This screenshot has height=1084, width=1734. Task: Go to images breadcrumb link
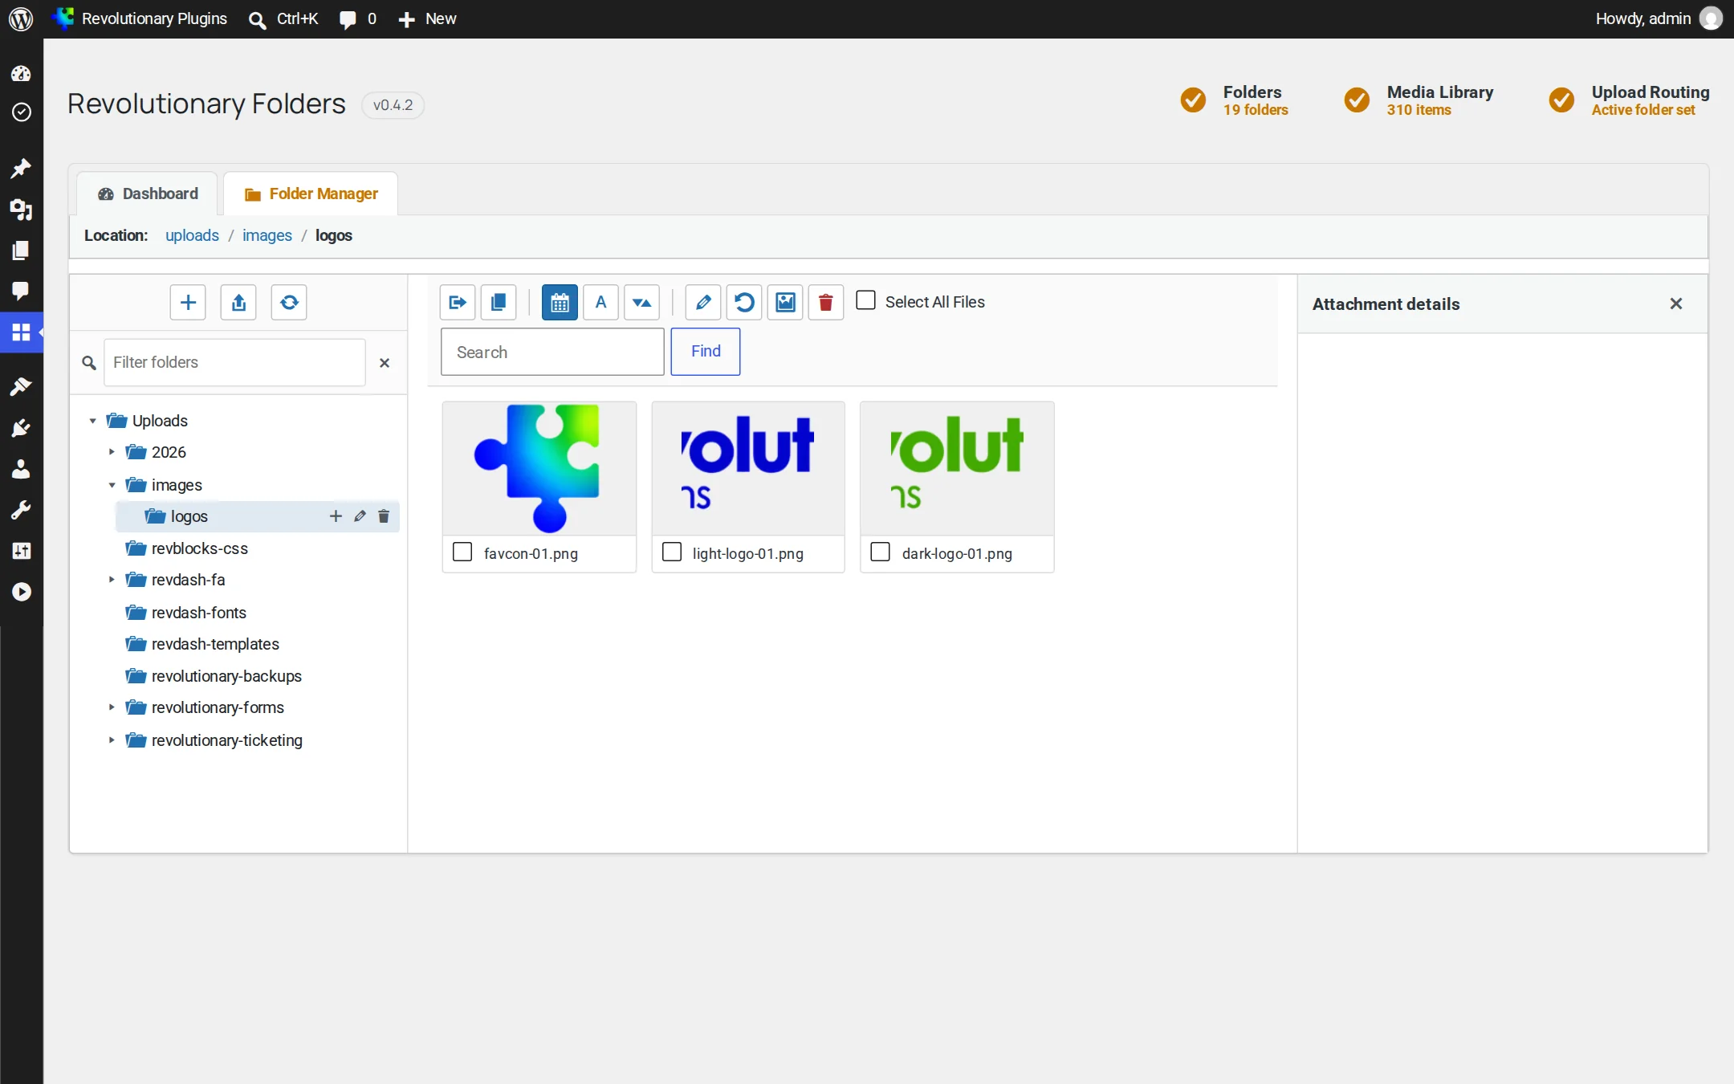click(x=267, y=235)
